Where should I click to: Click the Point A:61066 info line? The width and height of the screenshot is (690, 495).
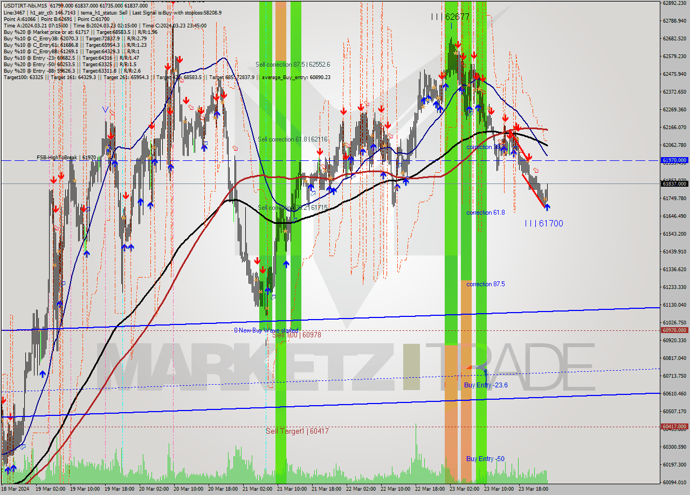[x=57, y=19]
